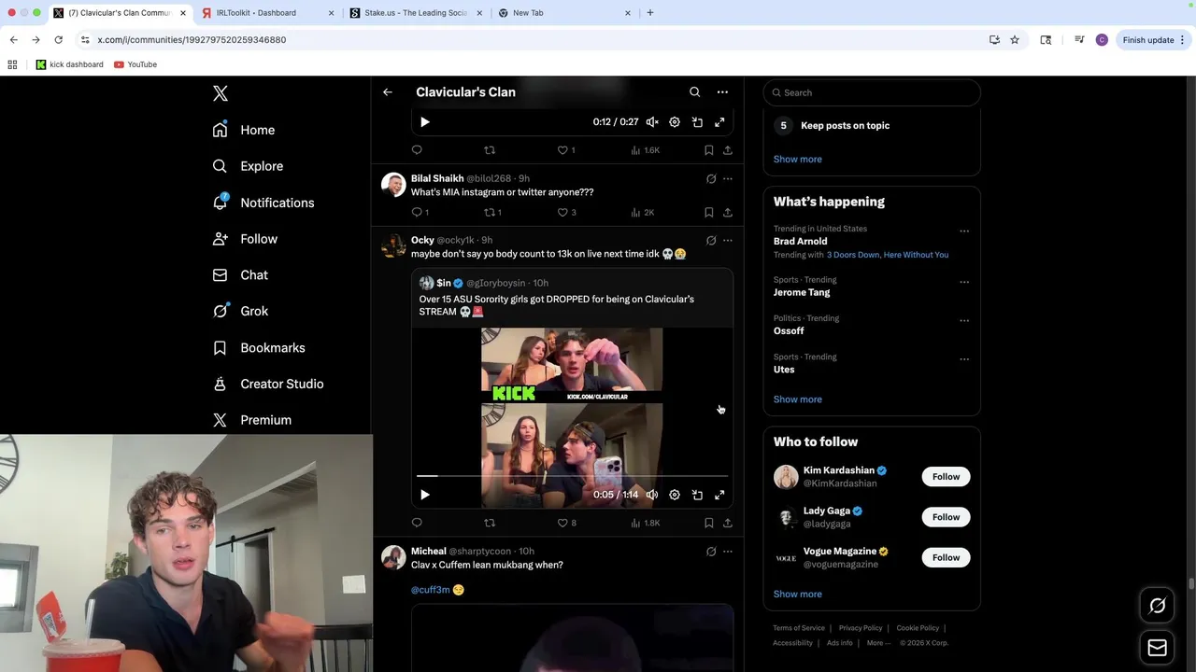Screen dimensions: 1196x672
Task: Open settings of the top video
Action: [675, 122]
